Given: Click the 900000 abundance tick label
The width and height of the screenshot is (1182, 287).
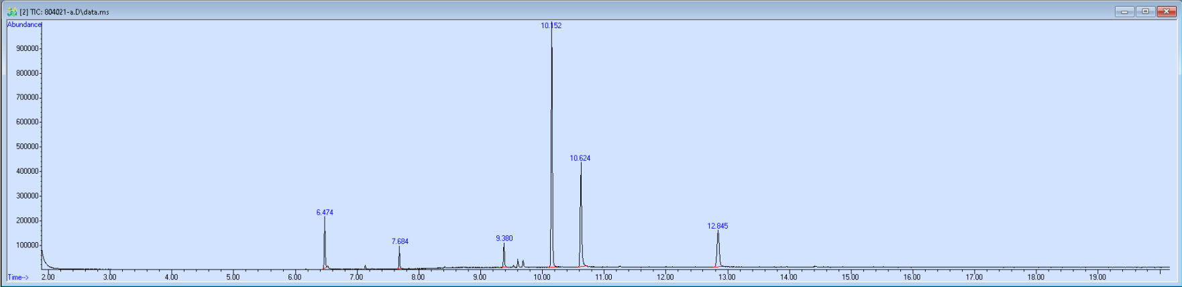Looking at the screenshot, I should [x=28, y=49].
